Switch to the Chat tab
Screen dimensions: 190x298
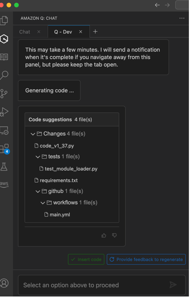point(25,32)
